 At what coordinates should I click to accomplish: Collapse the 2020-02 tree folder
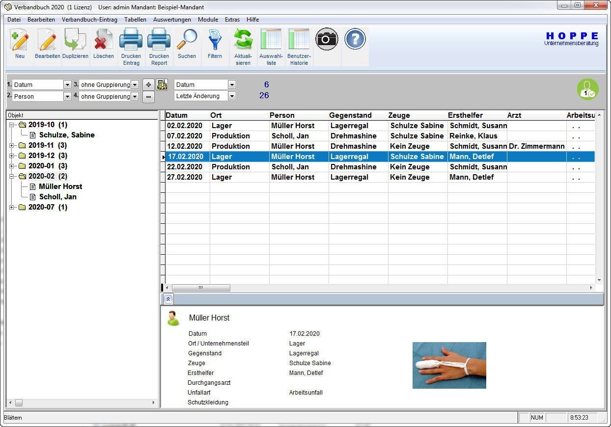point(12,177)
